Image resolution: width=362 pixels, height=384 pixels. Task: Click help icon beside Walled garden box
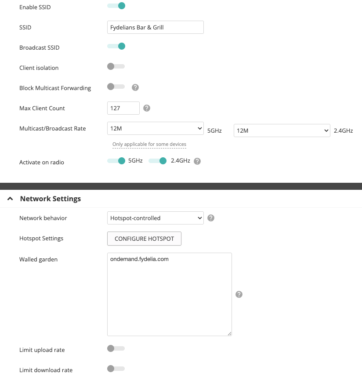coord(239,294)
